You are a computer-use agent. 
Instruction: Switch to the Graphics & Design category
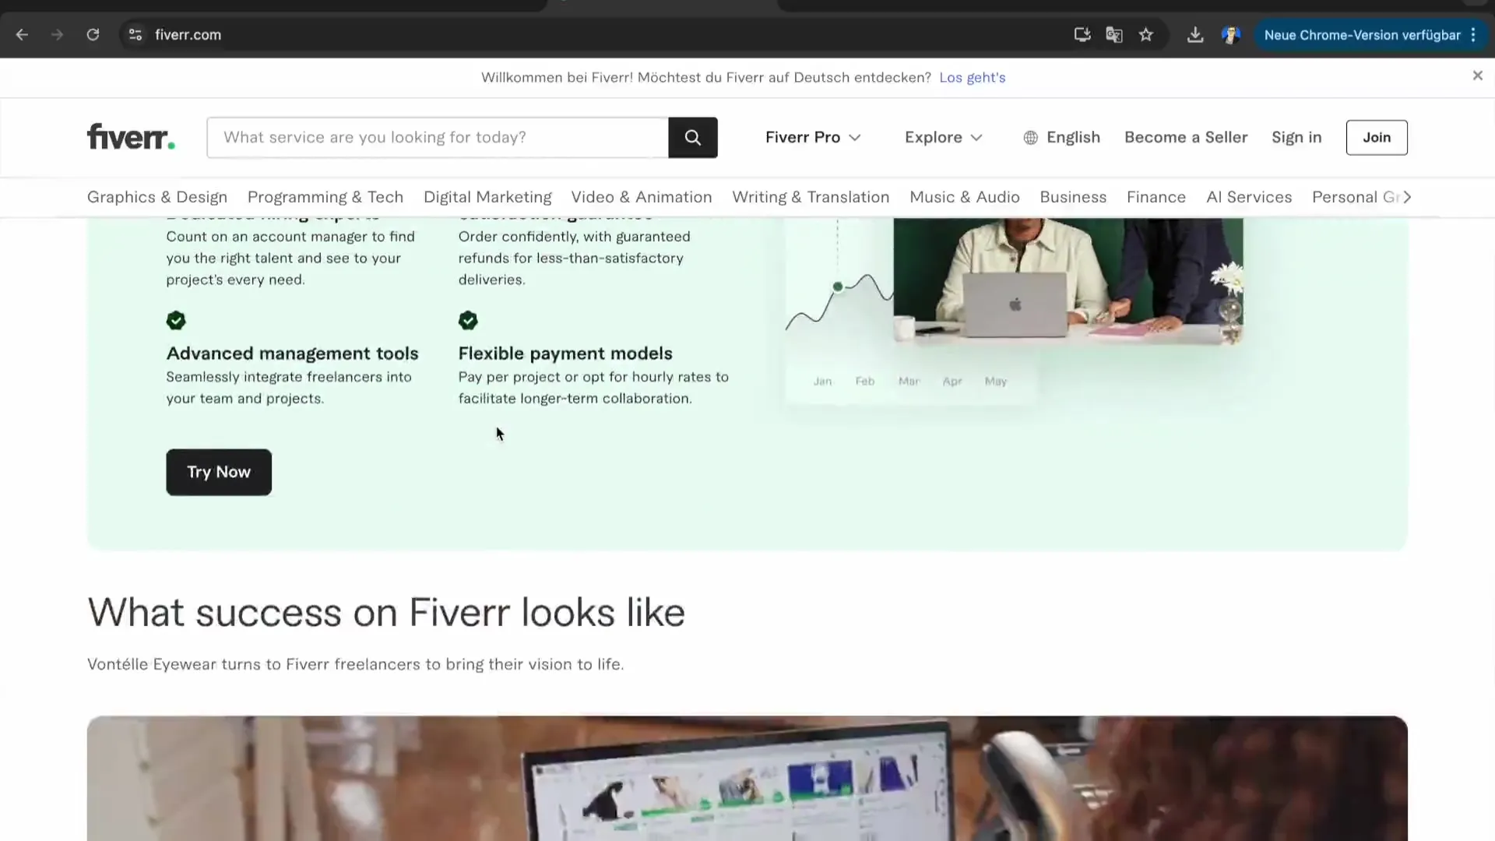point(157,197)
